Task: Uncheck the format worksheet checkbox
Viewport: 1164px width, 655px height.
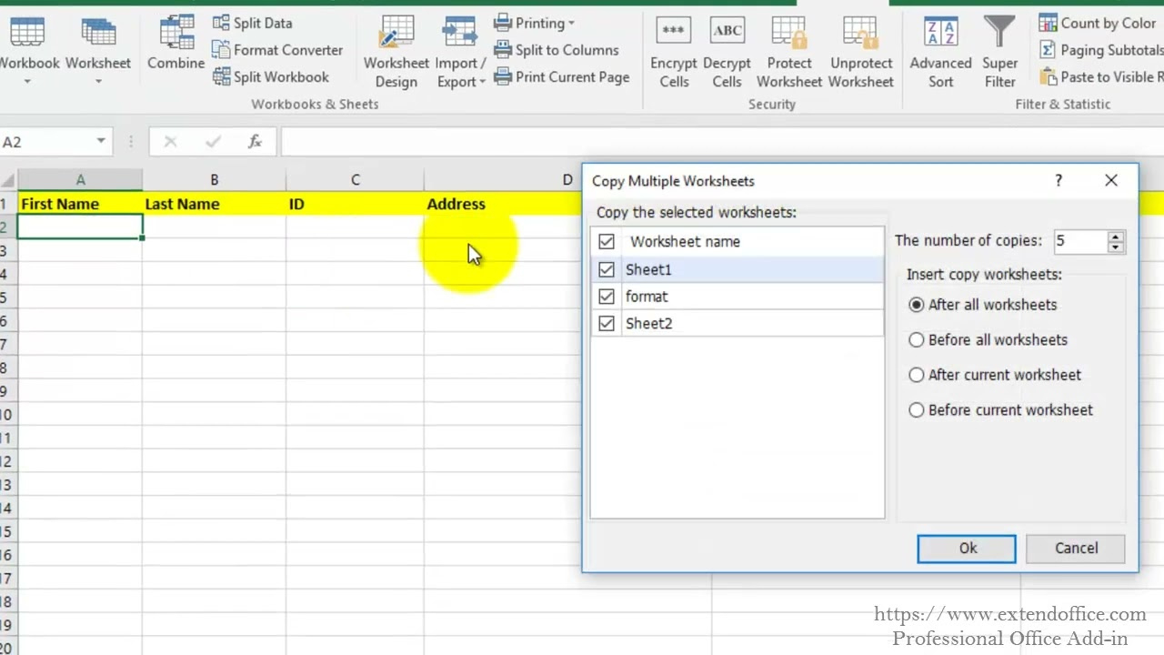Action: (x=607, y=297)
